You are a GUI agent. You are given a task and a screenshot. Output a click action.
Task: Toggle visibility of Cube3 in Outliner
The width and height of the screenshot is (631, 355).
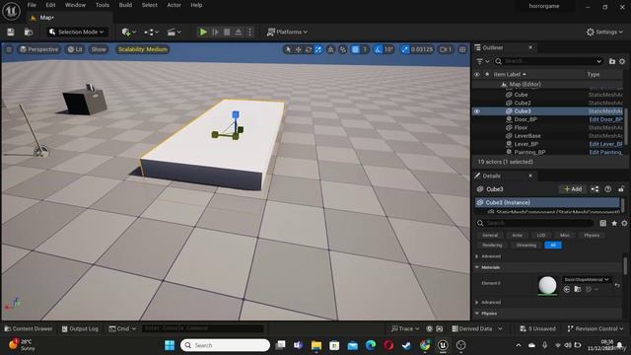click(x=477, y=111)
